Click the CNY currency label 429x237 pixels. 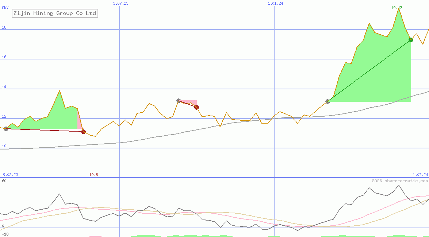click(5, 7)
